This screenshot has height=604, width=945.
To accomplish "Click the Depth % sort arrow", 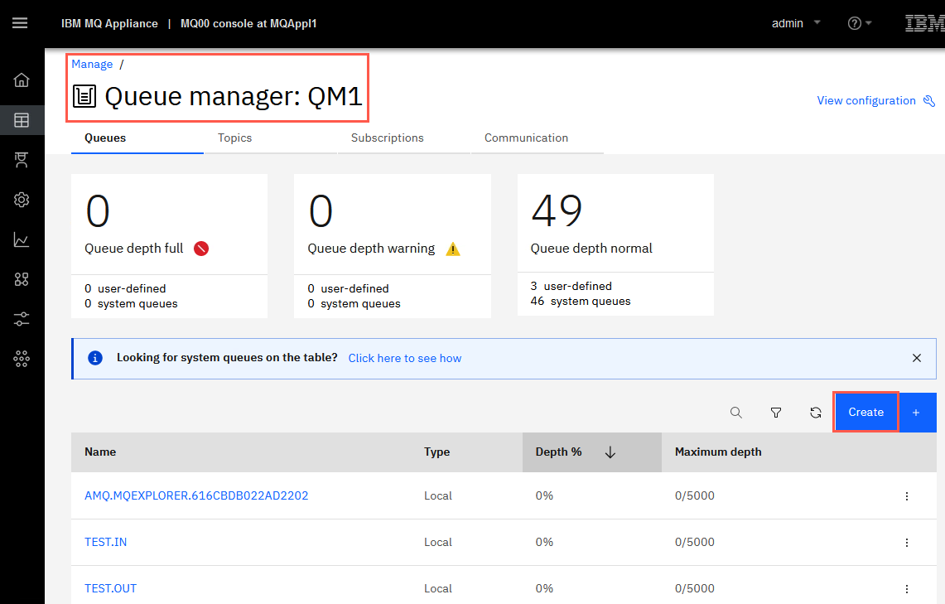I will 610,452.
